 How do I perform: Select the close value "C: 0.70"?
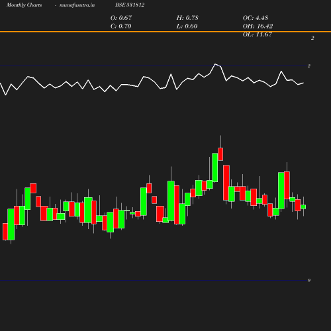tap(121, 26)
